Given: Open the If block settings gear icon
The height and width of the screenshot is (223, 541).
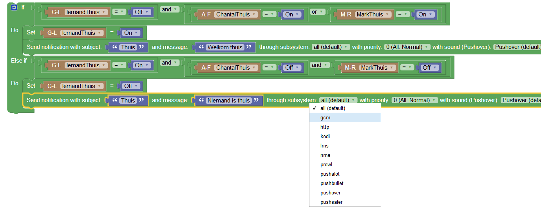Looking at the screenshot, I should 14,7.
